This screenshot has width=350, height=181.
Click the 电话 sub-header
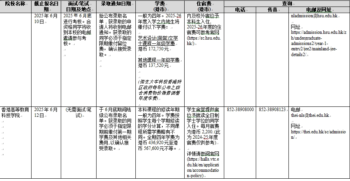pyautogui.click(x=240, y=10)
